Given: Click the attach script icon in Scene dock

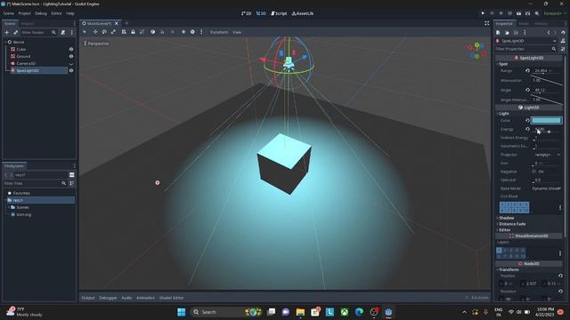Looking at the screenshot, I should click(63, 32).
